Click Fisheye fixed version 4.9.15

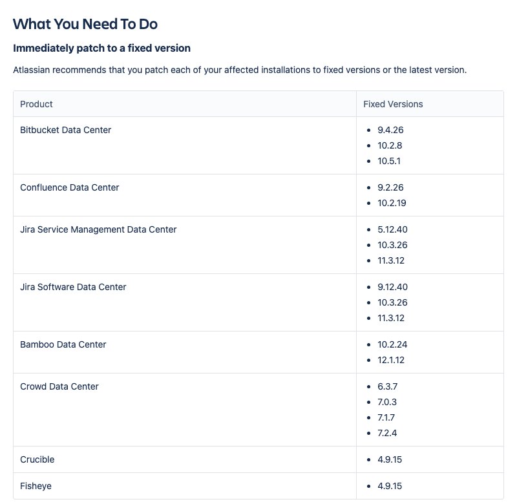pyautogui.click(x=390, y=486)
